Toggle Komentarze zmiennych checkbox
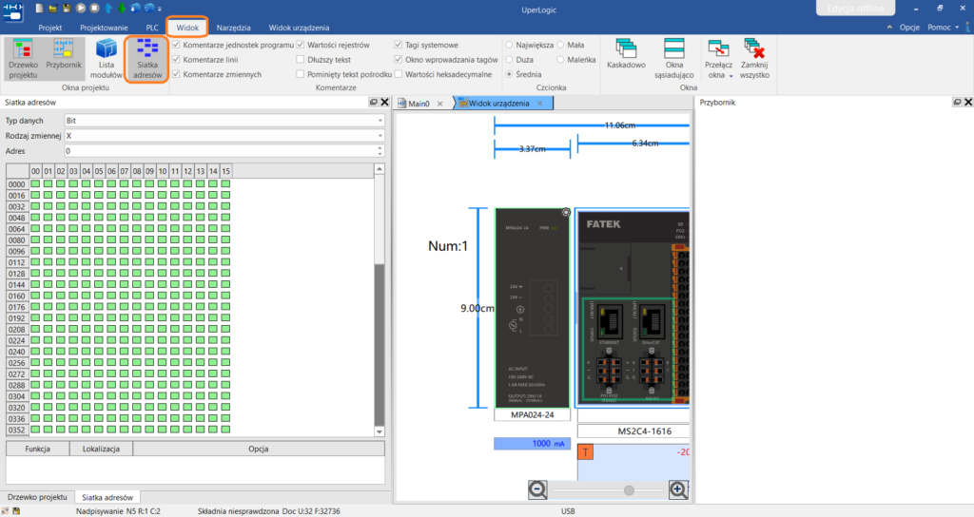Image resolution: width=974 pixels, height=517 pixels. pos(176,74)
